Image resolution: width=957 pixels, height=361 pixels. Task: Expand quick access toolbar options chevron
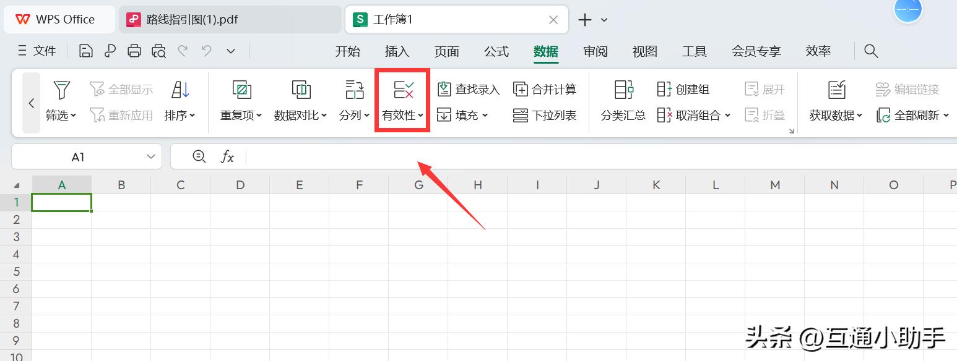pyautogui.click(x=231, y=51)
